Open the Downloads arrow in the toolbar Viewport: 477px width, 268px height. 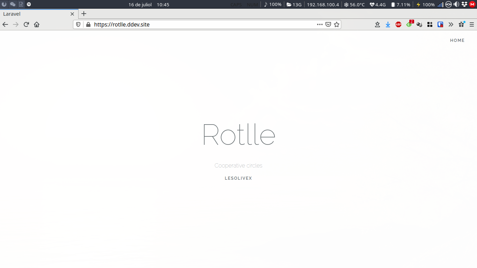pos(388,24)
